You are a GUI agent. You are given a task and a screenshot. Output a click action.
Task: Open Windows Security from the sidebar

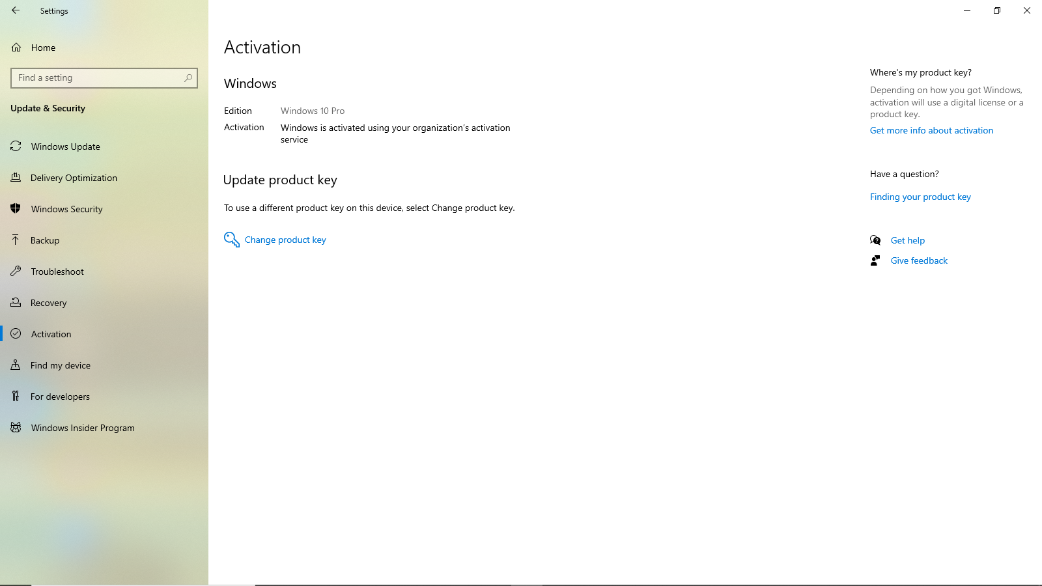tap(104, 209)
